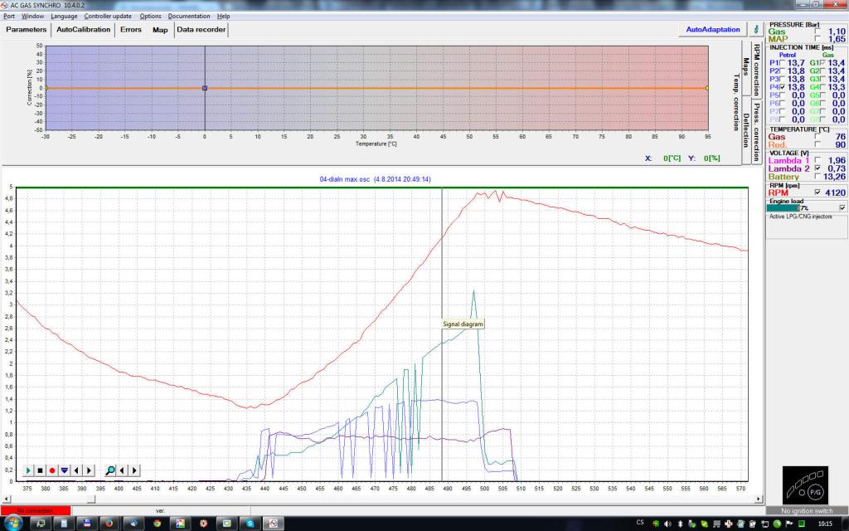Screen dimensions: 849x531
Task: Open the Controller update menu
Action: pos(108,16)
